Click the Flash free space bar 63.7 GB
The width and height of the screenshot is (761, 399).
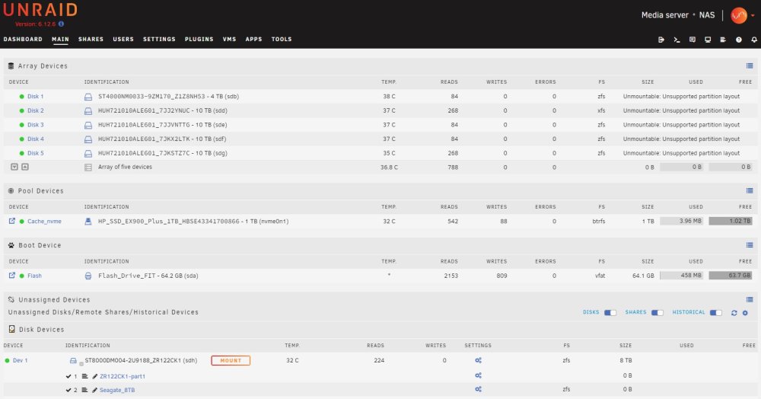pos(730,276)
